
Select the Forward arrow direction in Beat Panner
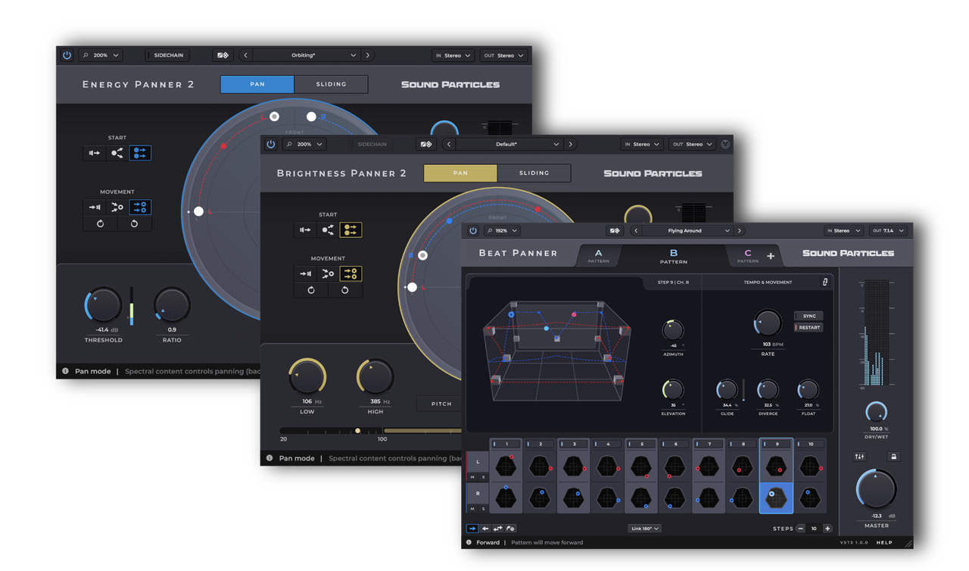point(472,529)
